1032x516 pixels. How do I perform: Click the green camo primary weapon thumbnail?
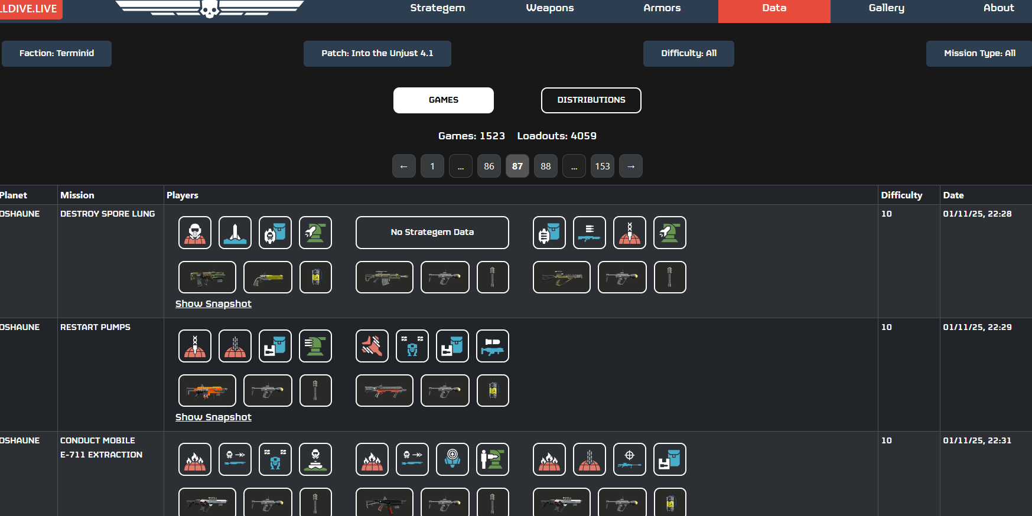point(207,277)
